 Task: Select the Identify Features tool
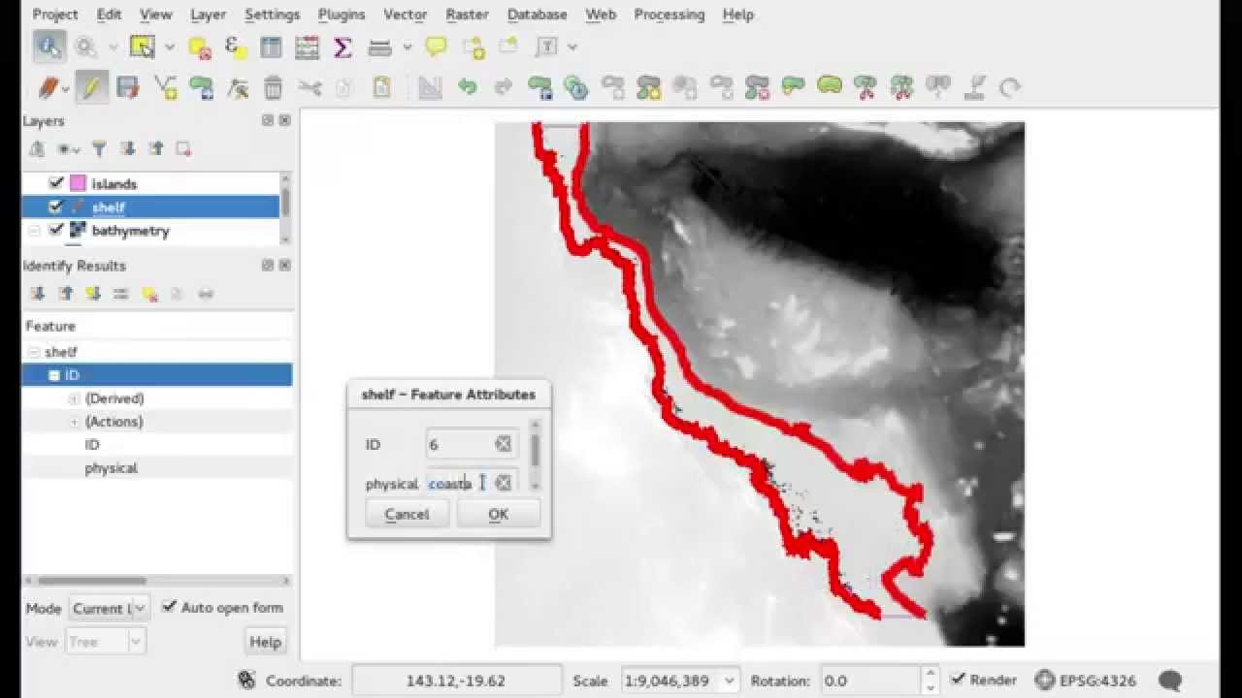[49, 47]
